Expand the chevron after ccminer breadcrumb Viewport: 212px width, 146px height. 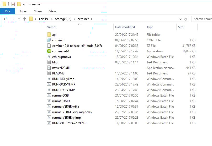pyautogui.click(x=92, y=19)
